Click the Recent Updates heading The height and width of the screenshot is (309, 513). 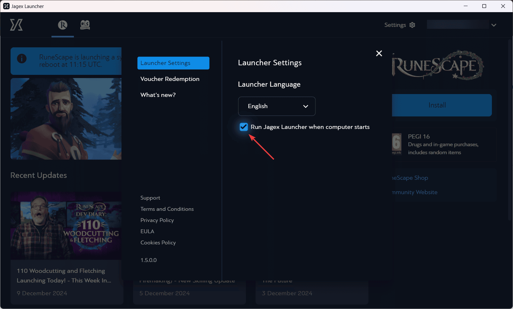(x=39, y=175)
